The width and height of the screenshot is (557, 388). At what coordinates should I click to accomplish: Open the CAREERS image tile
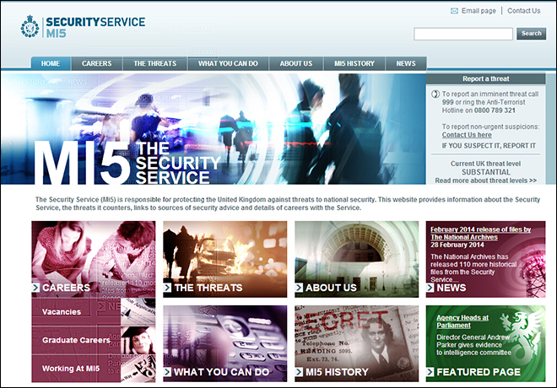tap(94, 259)
